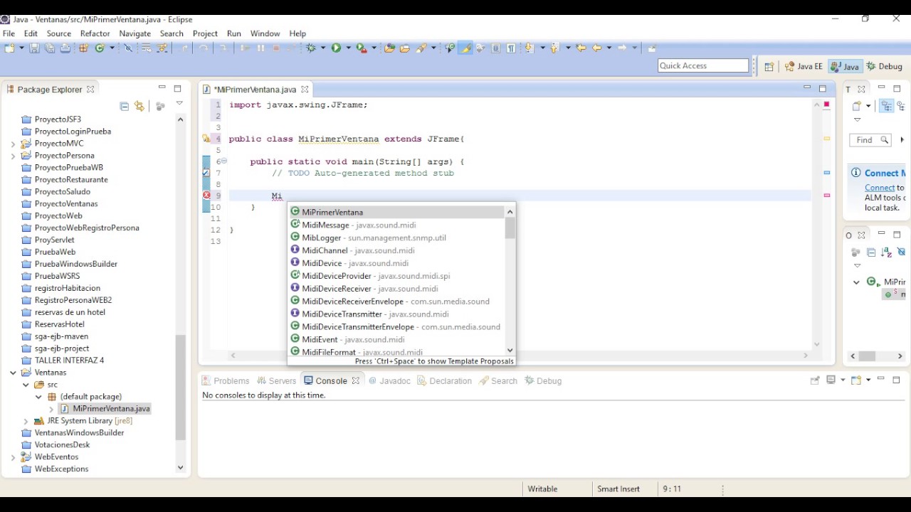Select MidiMessage proposal in autocomplete list
The height and width of the screenshot is (512, 911).
point(396,225)
